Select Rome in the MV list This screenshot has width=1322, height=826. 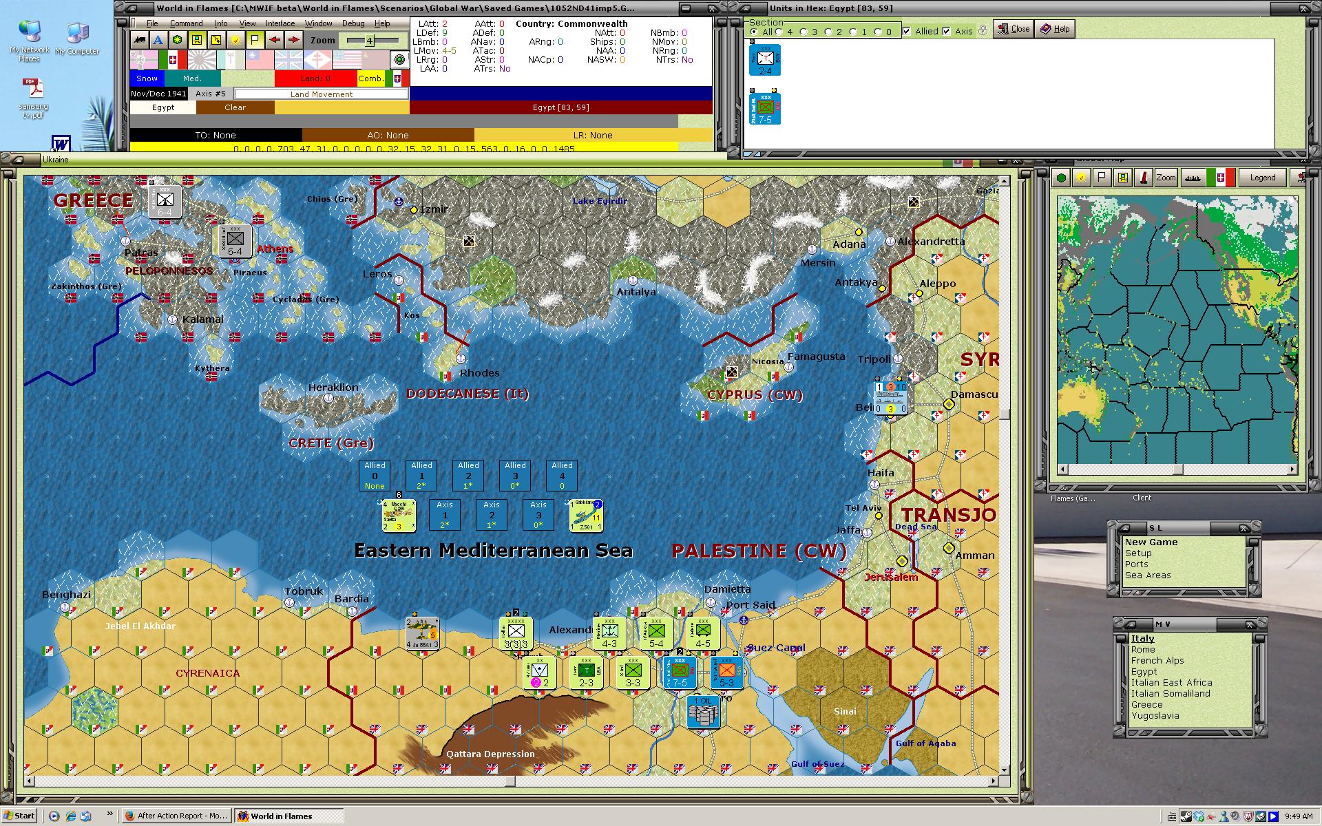point(1143,649)
